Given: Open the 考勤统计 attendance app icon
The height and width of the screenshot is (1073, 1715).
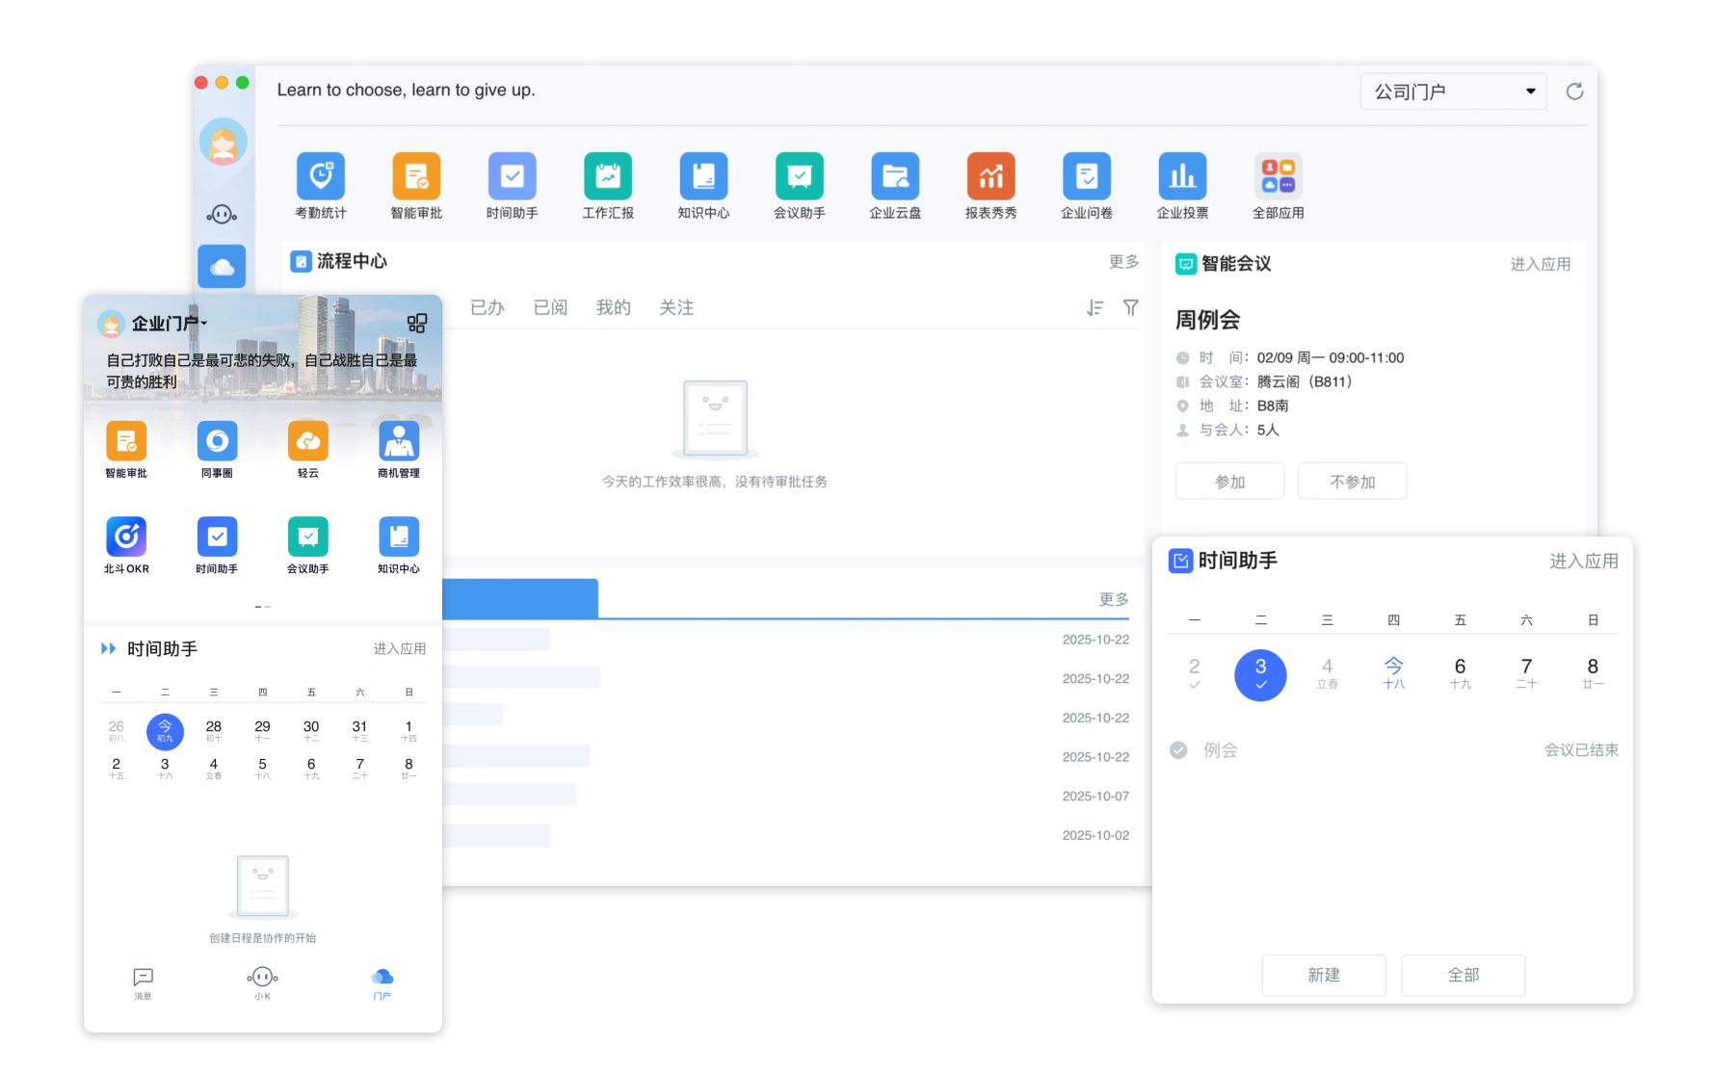Looking at the screenshot, I should click(320, 176).
